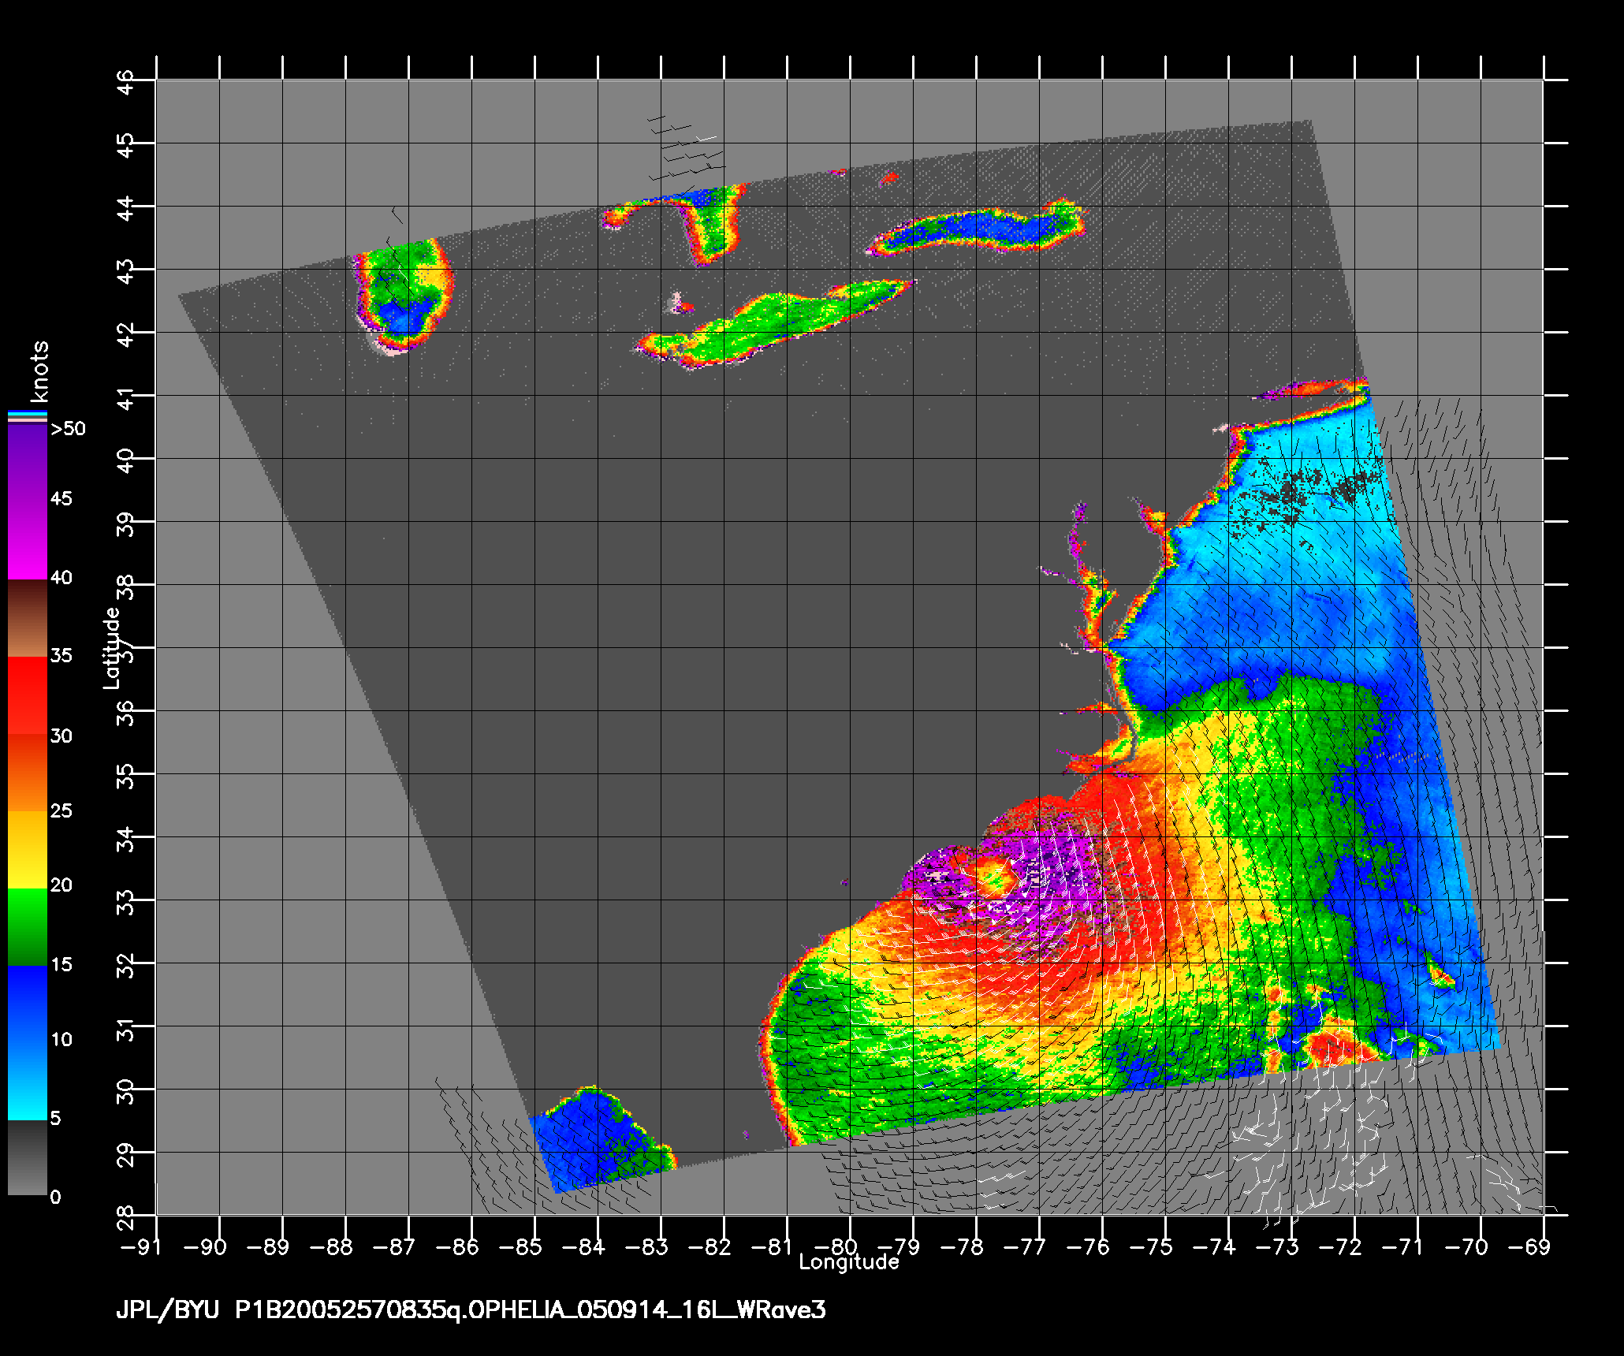Viewport: 1624px width, 1356px height.
Task: Pick the brown 35–40 knot colorbar segment
Action: 28,619
